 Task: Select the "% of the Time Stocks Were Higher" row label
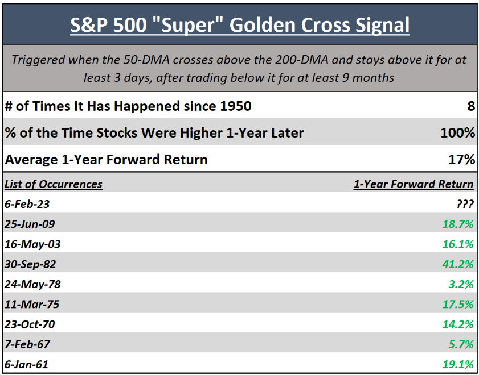click(x=154, y=133)
